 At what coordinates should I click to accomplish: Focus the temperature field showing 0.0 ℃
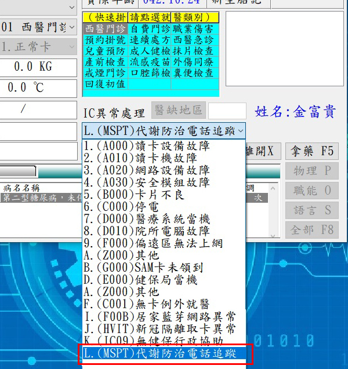[38, 88]
